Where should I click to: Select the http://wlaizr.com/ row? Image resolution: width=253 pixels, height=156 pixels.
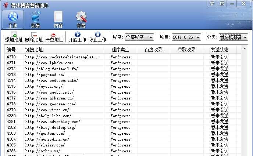pos(123,145)
